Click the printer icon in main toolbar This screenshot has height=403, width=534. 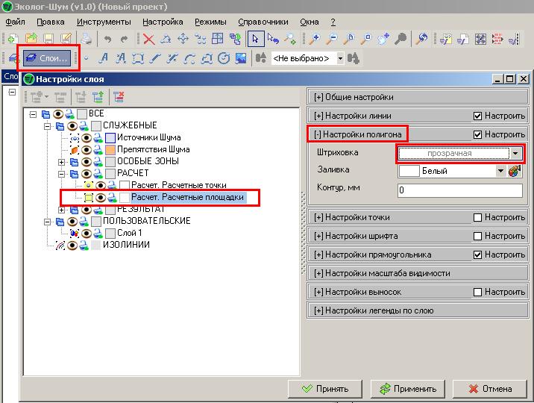[x=86, y=38]
